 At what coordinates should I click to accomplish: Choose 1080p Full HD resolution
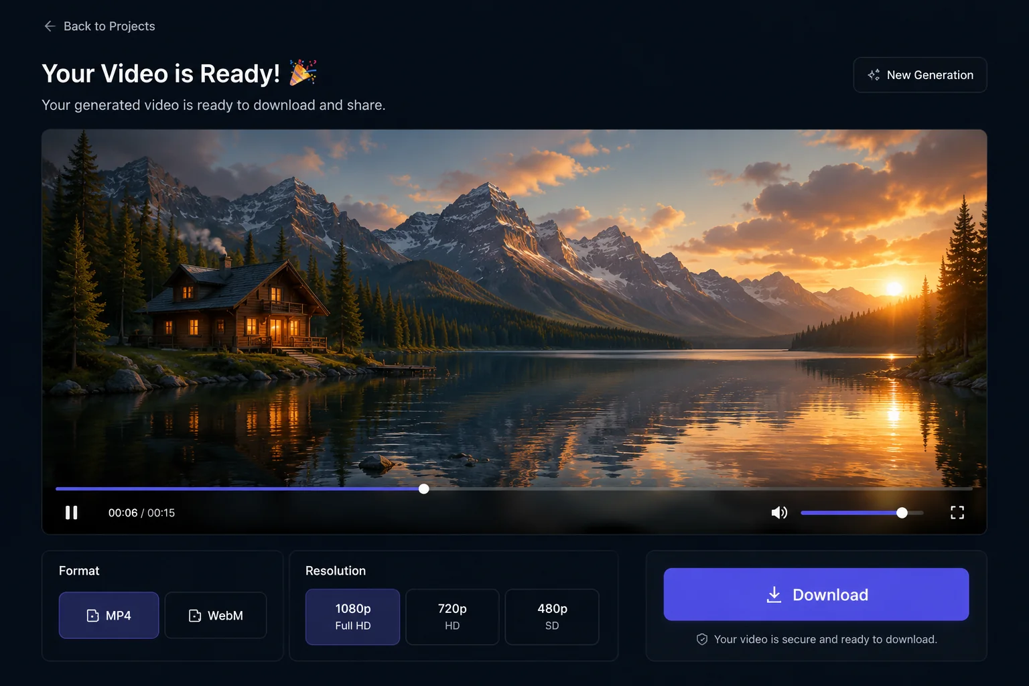click(x=353, y=616)
